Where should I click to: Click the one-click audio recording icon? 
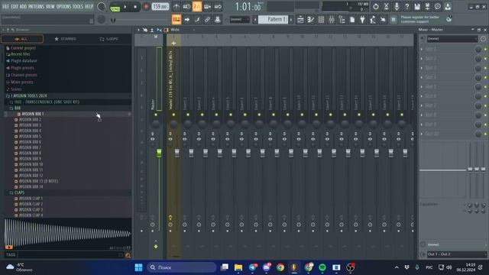[x=383, y=20]
